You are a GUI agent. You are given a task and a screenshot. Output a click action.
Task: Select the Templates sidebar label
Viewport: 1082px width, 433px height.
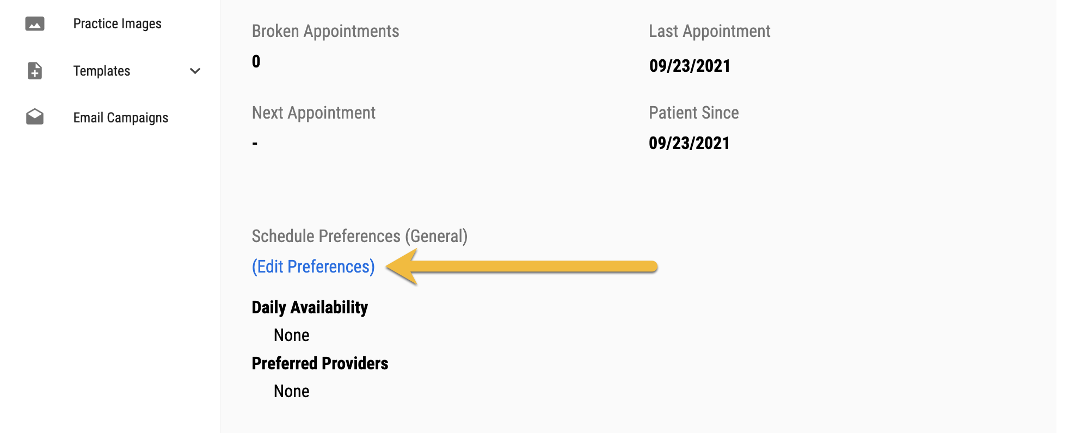pyautogui.click(x=102, y=71)
